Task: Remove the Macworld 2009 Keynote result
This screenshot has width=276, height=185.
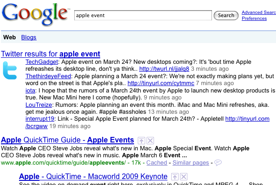Action: point(184,177)
